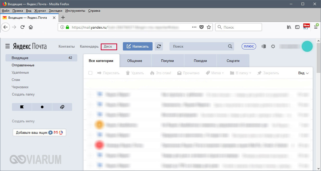Open the Инструменты menu
This screenshot has height=171, width=321.
tap(75, 11)
